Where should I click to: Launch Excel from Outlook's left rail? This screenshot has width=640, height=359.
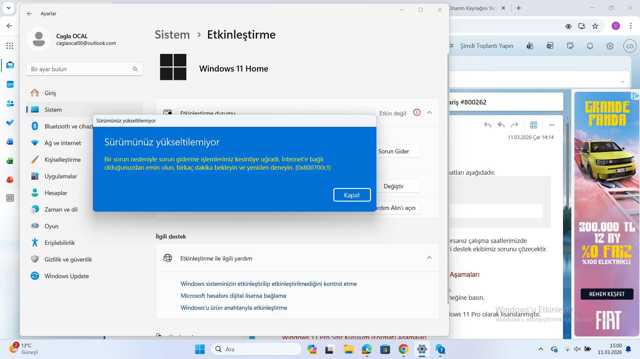(10, 161)
